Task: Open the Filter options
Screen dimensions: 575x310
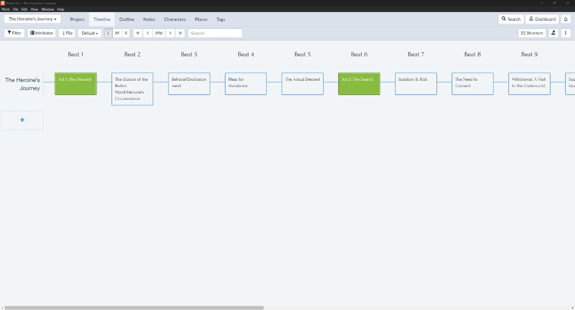Action: pyautogui.click(x=14, y=33)
